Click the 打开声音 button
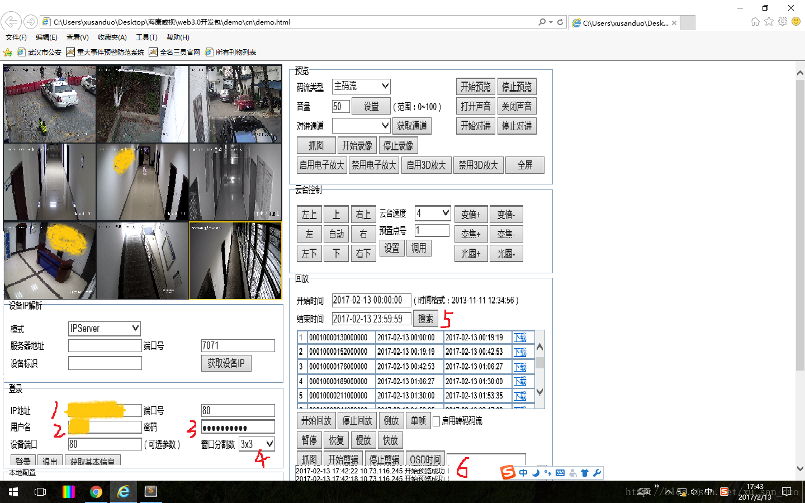 click(x=475, y=106)
